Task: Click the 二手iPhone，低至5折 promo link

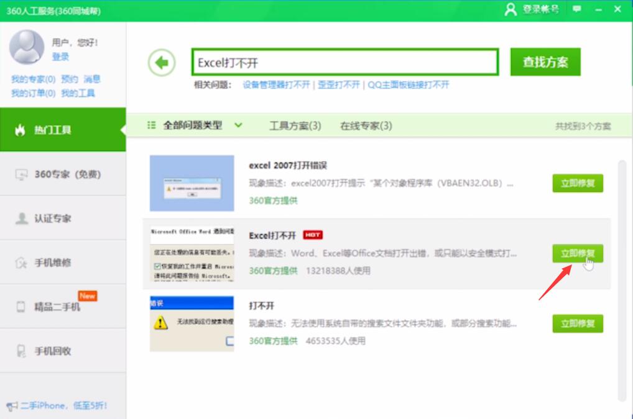Action: pyautogui.click(x=64, y=406)
